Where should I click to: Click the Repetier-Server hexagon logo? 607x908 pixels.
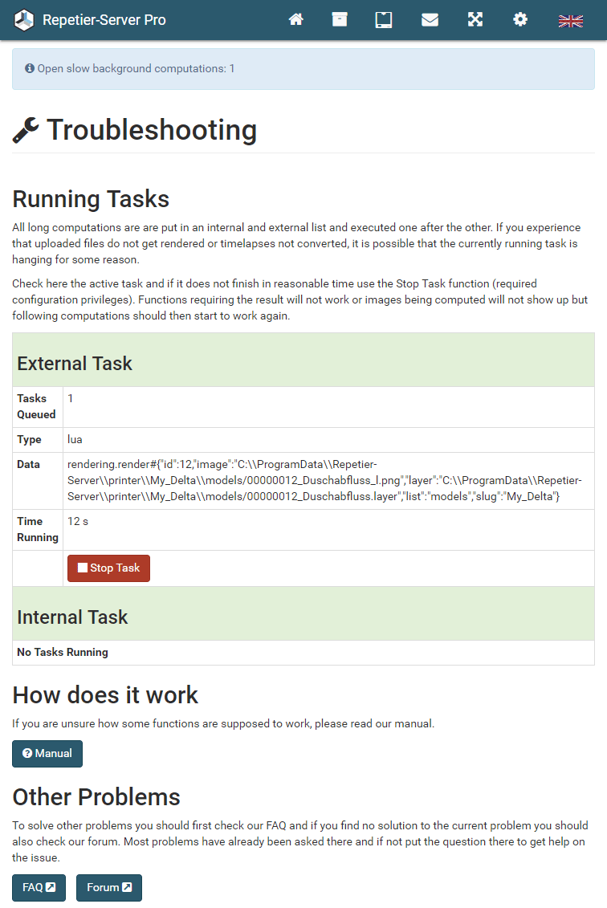click(23, 19)
